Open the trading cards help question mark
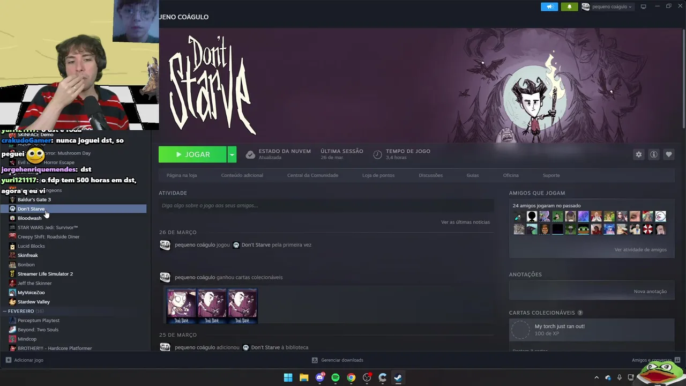Viewport: 686px width, 386px height. click(580, 313)
